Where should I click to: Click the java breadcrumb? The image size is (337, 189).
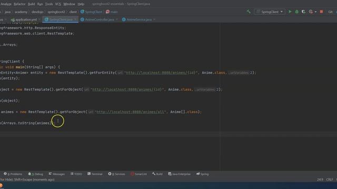7,12
